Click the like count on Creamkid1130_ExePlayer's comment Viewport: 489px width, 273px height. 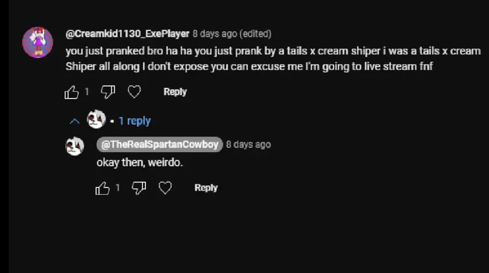click(x=87, y=92)
